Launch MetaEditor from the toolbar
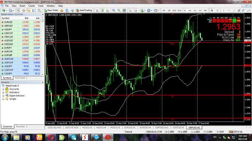The height and width of the screenshot is (141, 252). (x=62, y=10)
